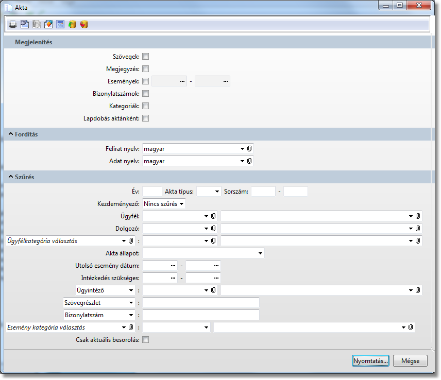Screen dimensions: 441x380
Task: Click the greyed-out third toolbar icon
Action: coord(37,24)
